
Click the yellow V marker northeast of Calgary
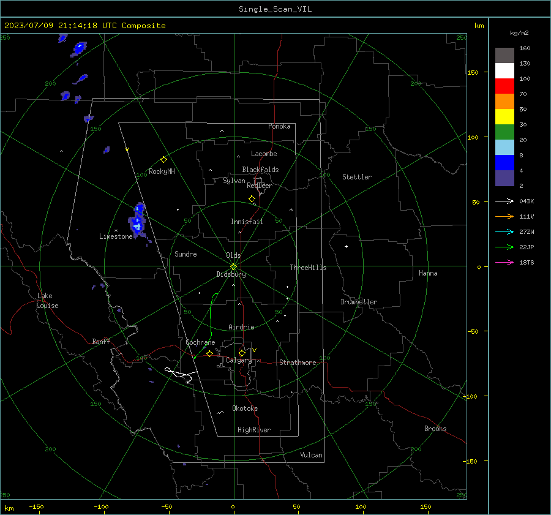pos(255,350)
